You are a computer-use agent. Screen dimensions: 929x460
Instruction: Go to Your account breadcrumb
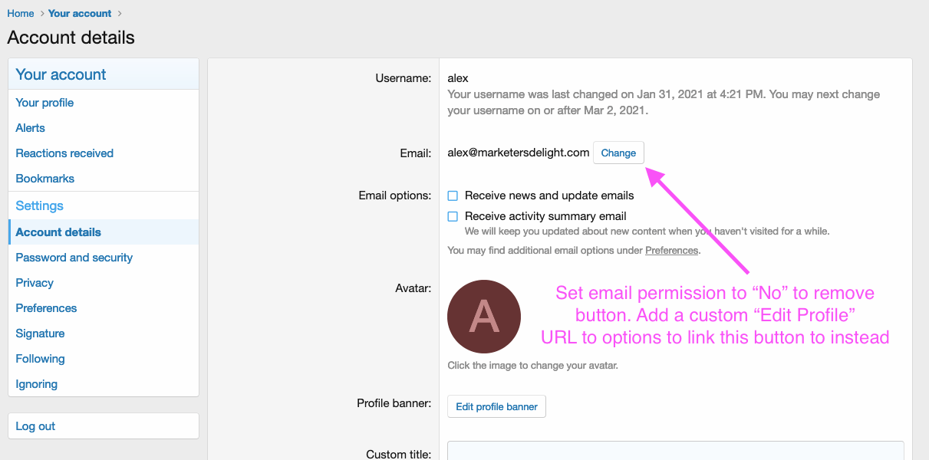(80, 13)
